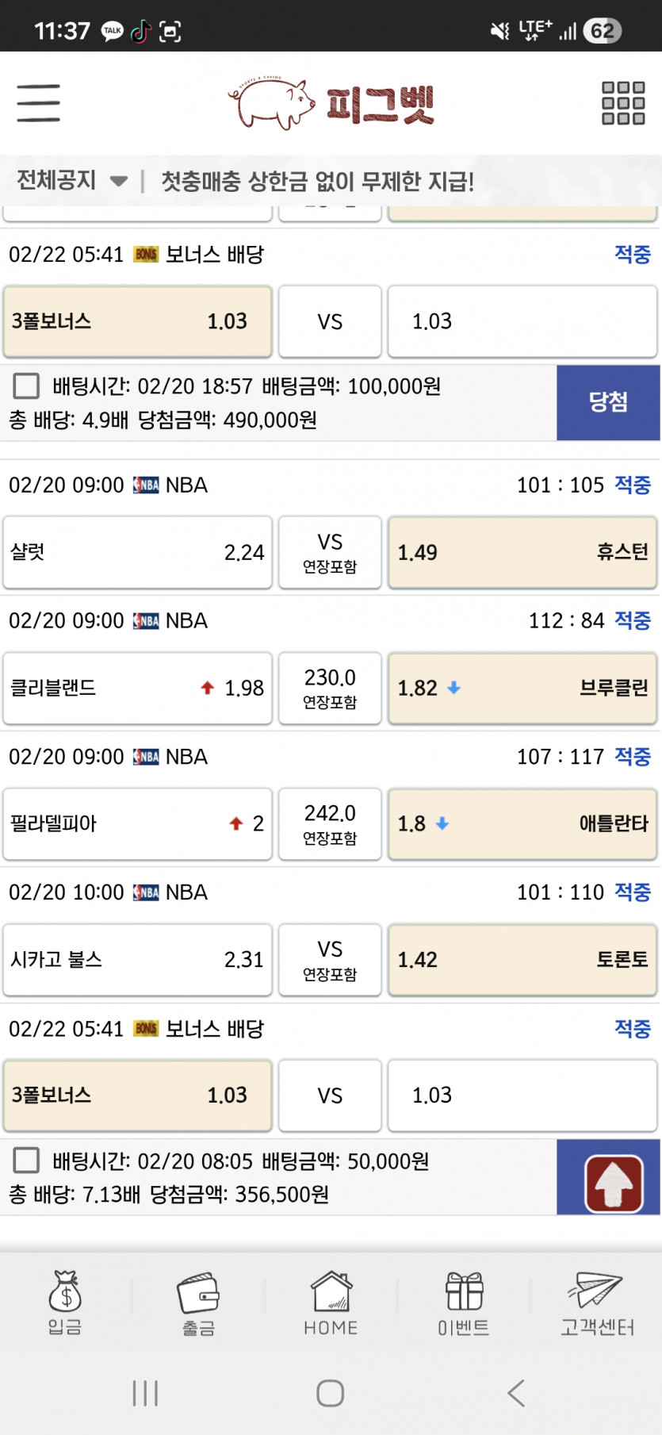Open the grid menu icon
The image size is (662, 1435).
[x=623, y=103]
